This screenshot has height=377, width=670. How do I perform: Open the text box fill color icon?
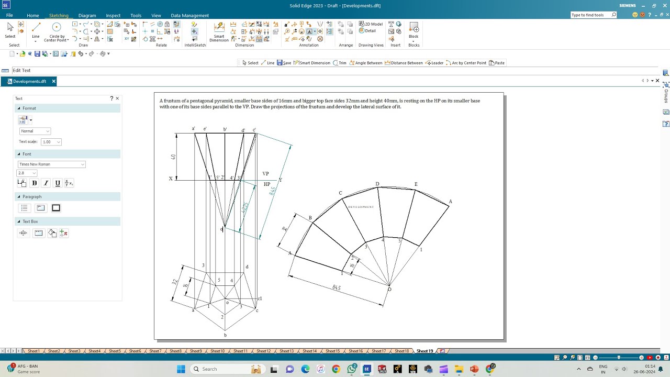pyautogui.click(x=52, y=233)
